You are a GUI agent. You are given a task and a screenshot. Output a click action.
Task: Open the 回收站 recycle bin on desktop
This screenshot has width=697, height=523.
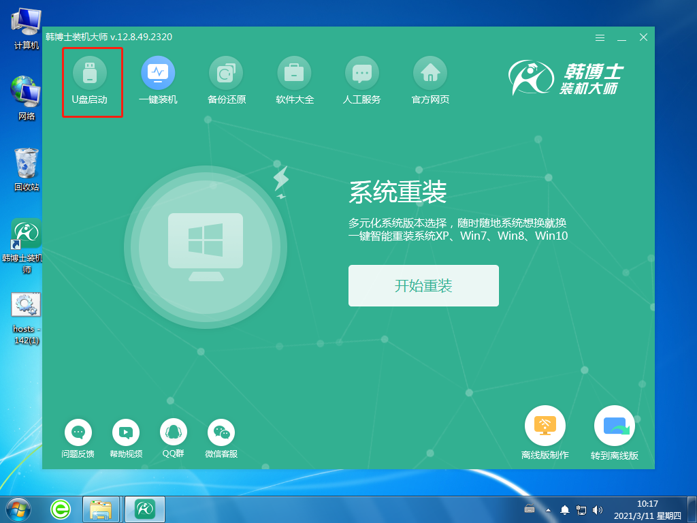25,167
